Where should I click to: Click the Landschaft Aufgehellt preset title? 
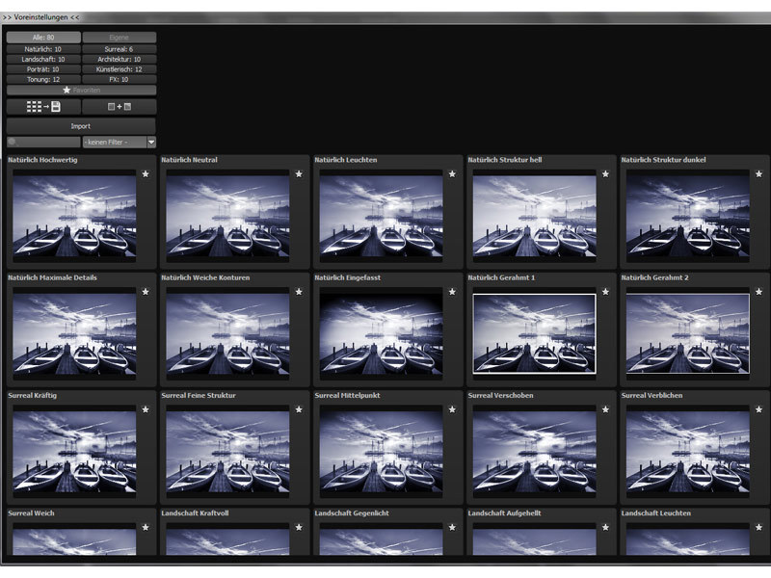point(504,513)
